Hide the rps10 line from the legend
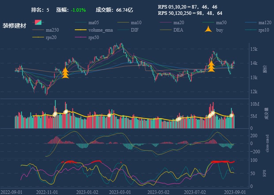The height and width of the screenshot is (195, 274). pos(264,30)
